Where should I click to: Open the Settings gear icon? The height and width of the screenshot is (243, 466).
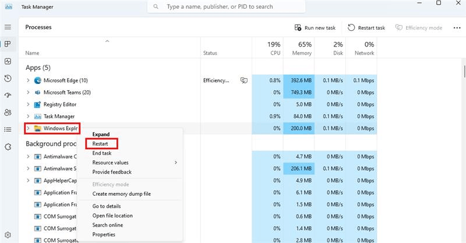[8, 235]
